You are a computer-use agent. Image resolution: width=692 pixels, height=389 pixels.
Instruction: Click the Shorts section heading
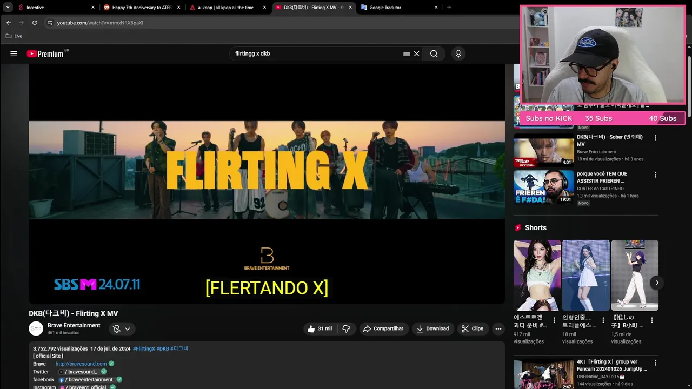pyautogui.click(x=536, y=227)
